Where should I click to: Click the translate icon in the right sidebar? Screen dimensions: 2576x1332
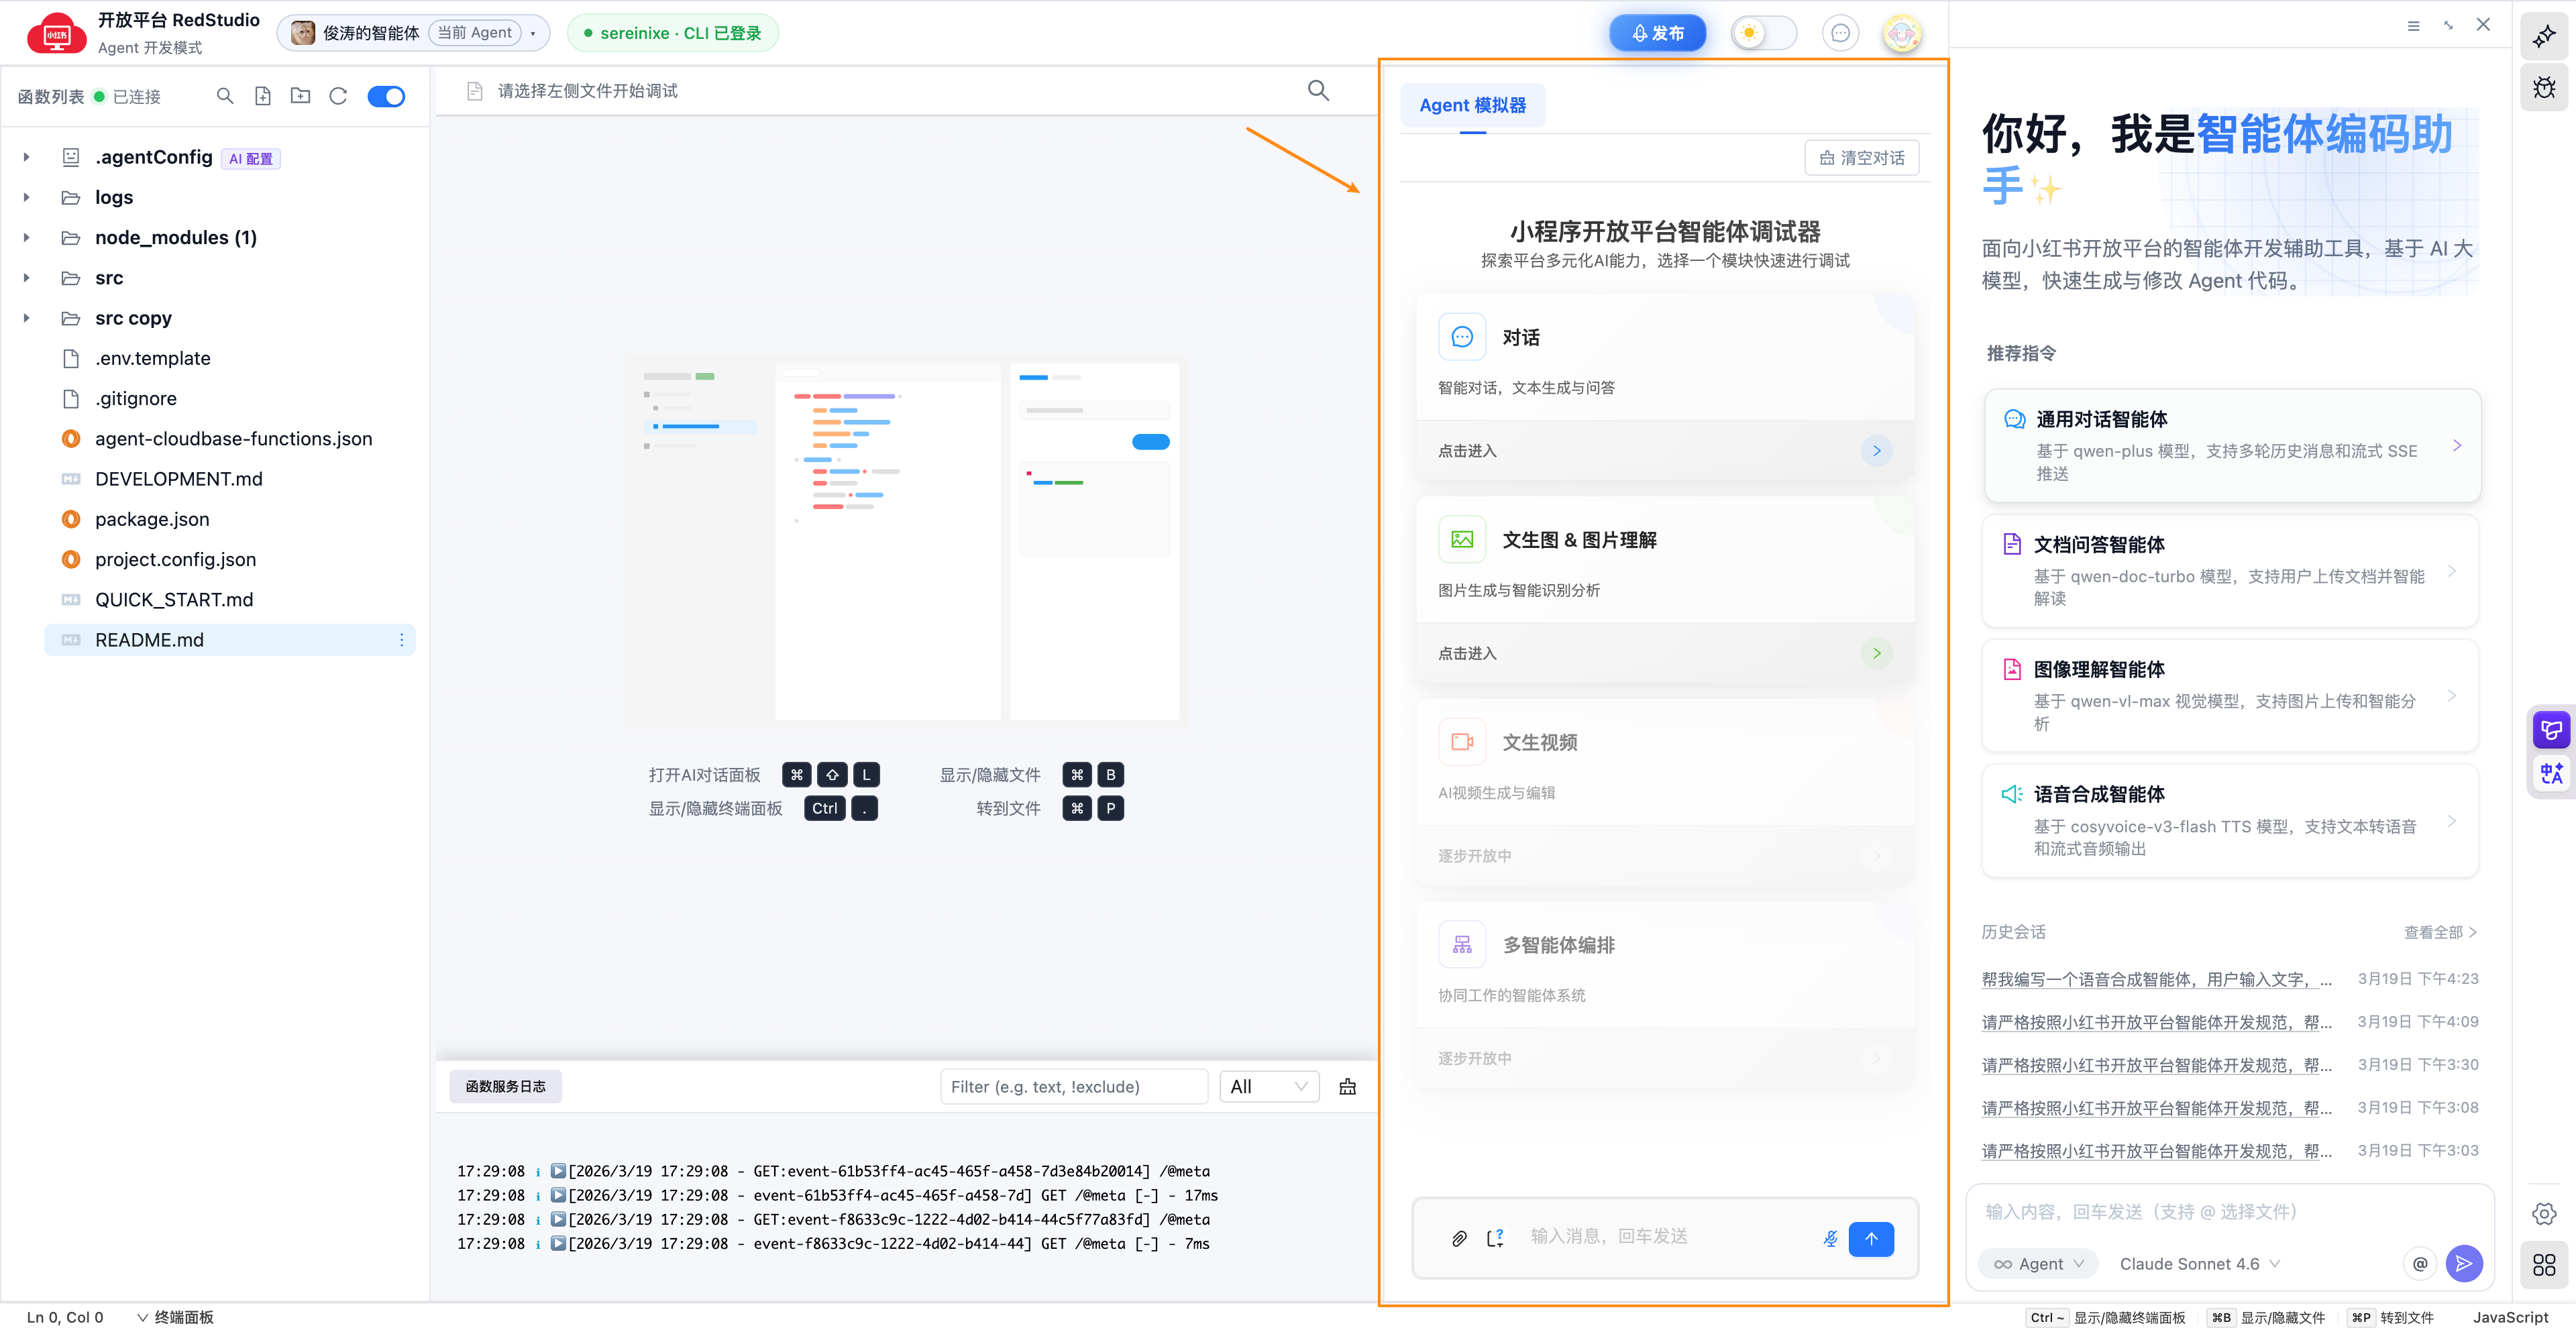(x=2551, y=773)
